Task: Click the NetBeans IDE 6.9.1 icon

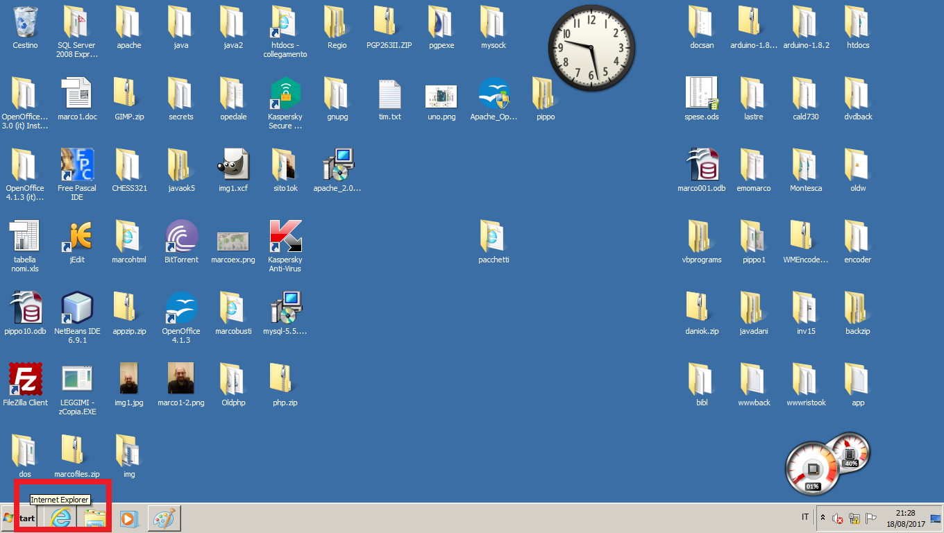Action: [77, 307]
